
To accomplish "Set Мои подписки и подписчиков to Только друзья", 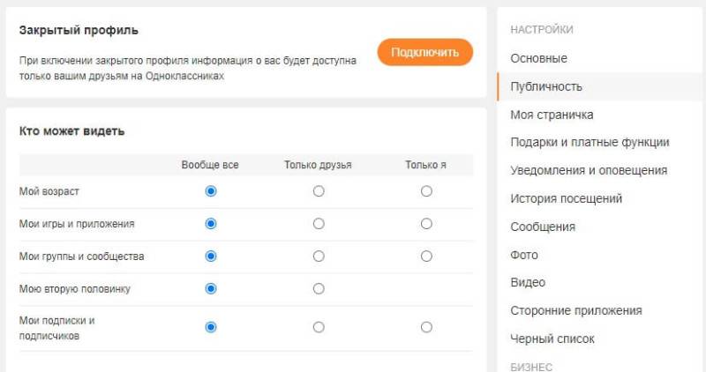I will (x=319, y=327).
